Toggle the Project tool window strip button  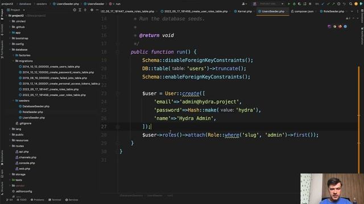tap(2, 14)
